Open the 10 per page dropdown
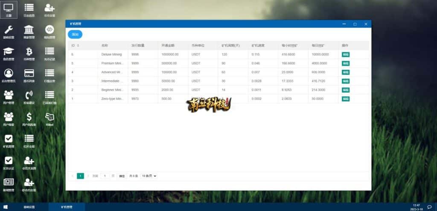 [x=149, y=176]
